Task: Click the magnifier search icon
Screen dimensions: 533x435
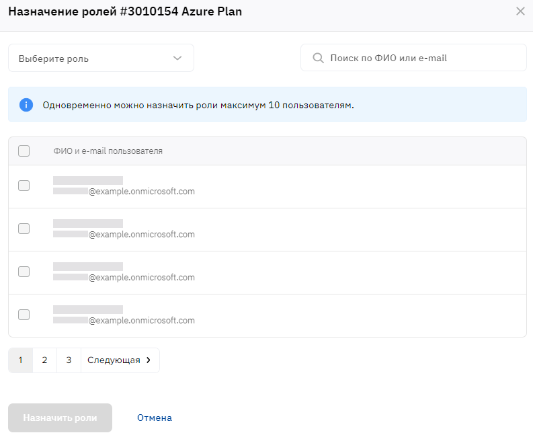Action: coord(319,58)
